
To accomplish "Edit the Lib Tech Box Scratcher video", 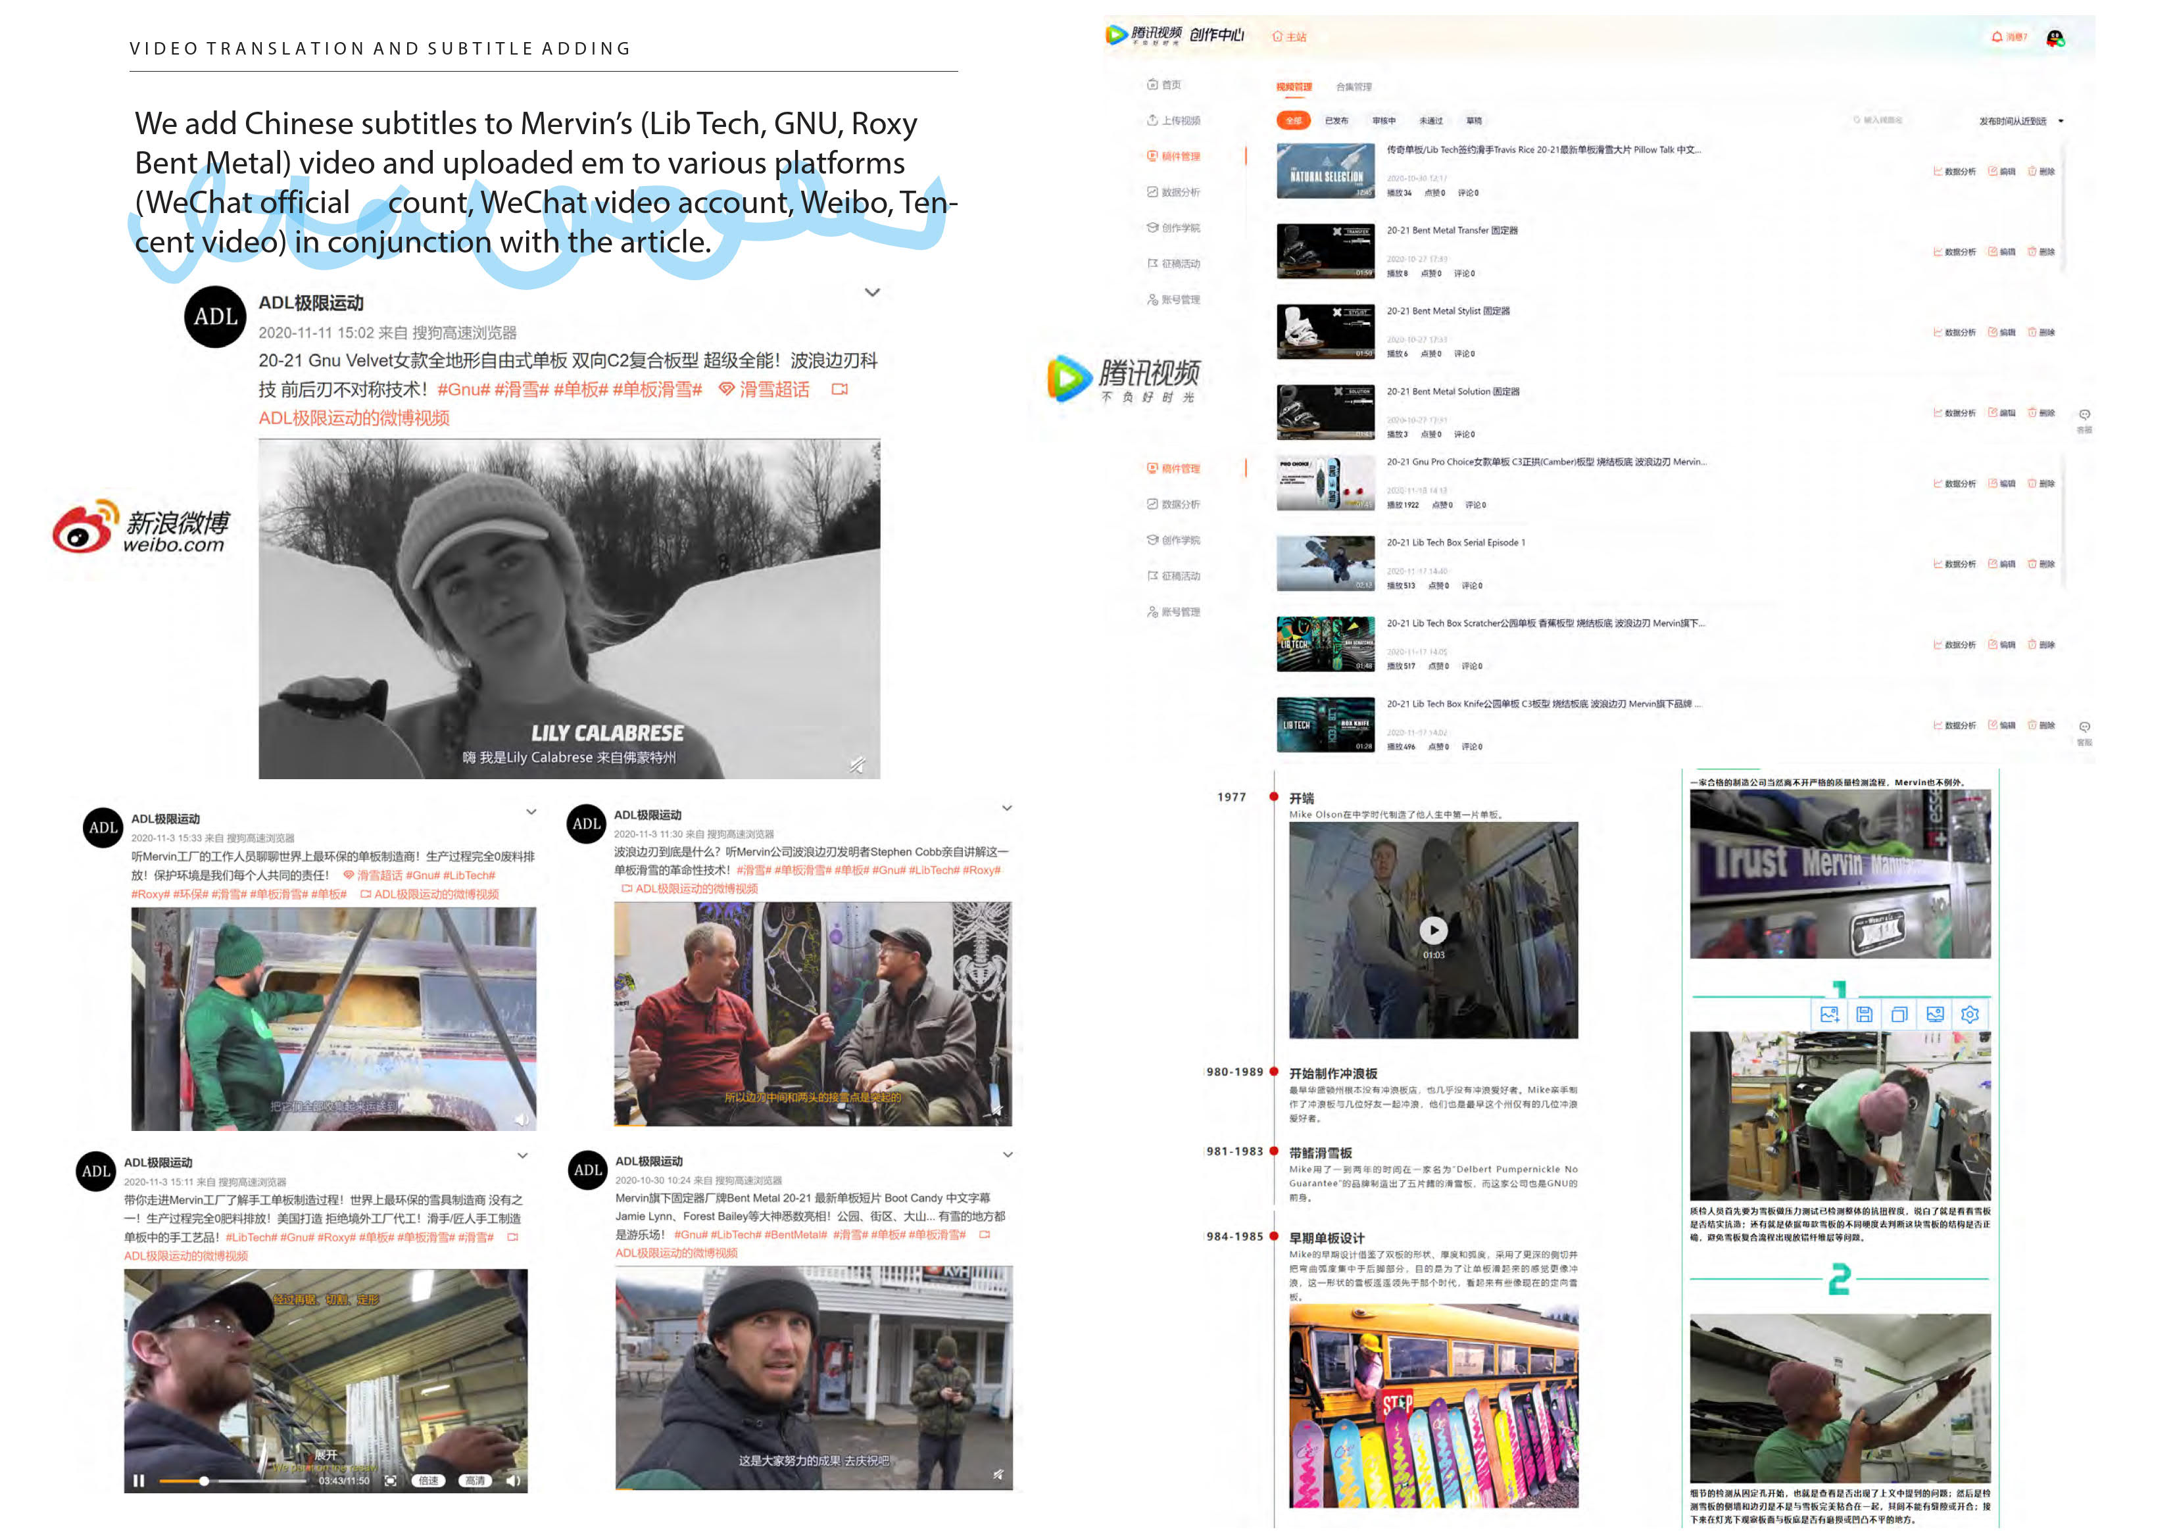I will click(2001, 645).
